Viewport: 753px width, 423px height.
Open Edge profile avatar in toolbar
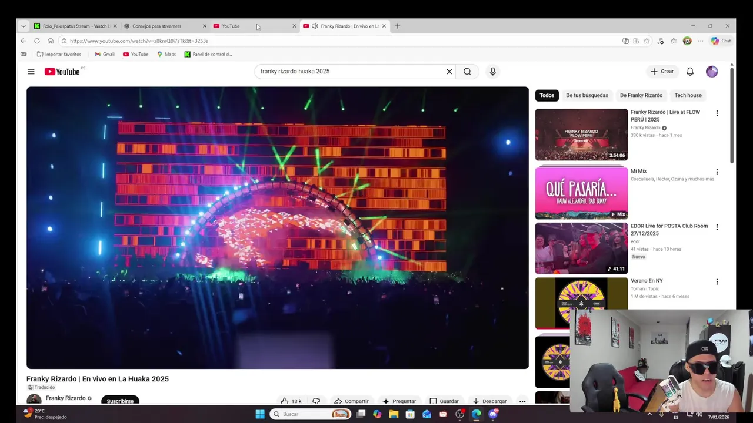point(687,41)
